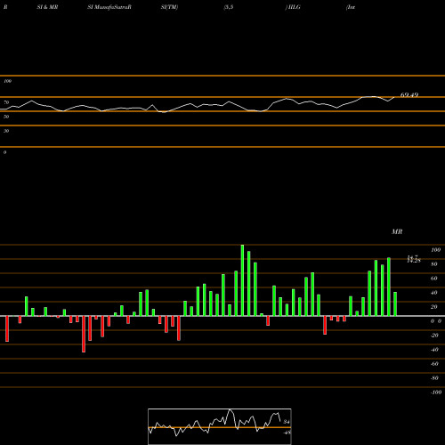This screenshot has height=445, width=445.
Task: Click the last green bar in MR histogram
Action: [x=395, y=304]
